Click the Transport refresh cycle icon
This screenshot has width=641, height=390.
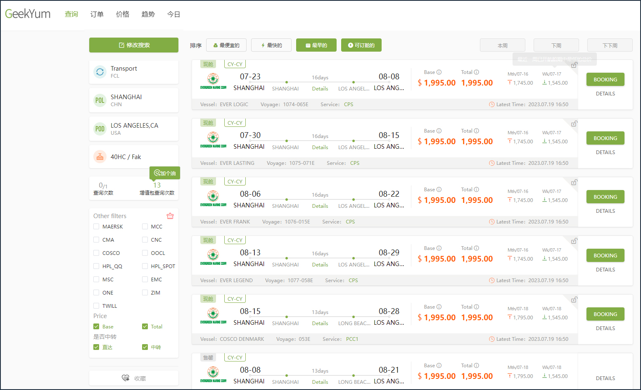[100, 72]
